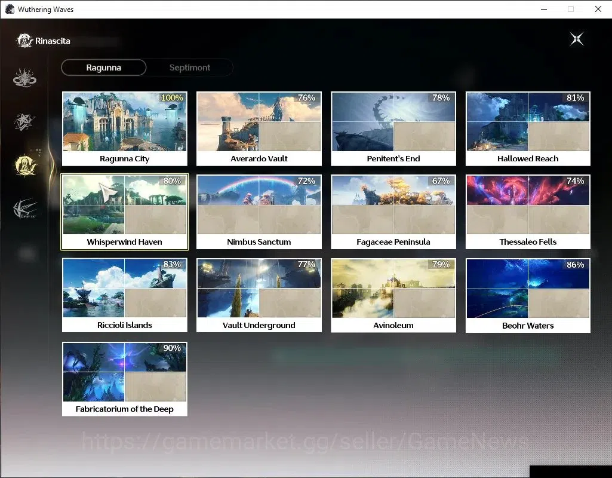612x478 pixels.
Task: Open the Penitent's End card
Action: 393,129
